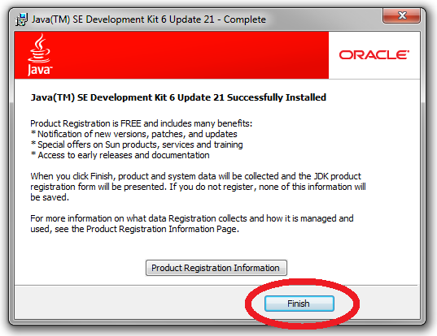Screen dimensions: 437x336
Task: Select the title bar text 'Complete'
Action: click(x=245, y=19)
